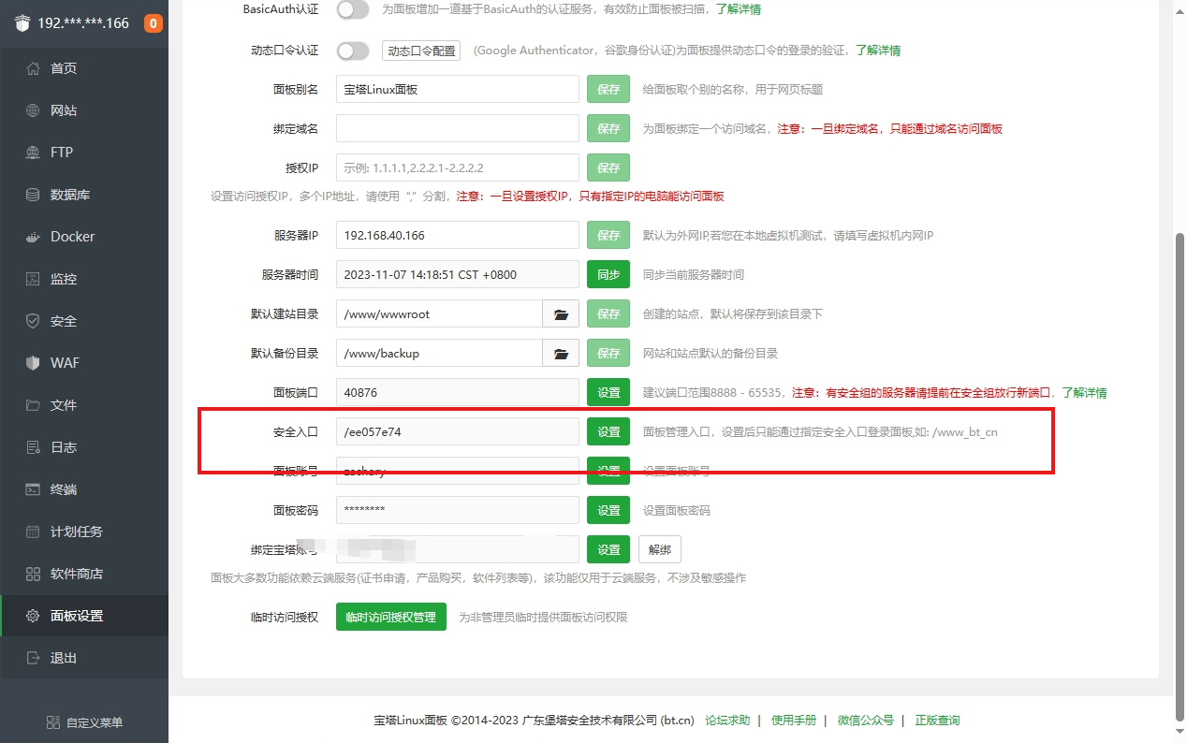Click the custom menu icon 自定义菜单
1187x743 pixels.
(53, 722)
